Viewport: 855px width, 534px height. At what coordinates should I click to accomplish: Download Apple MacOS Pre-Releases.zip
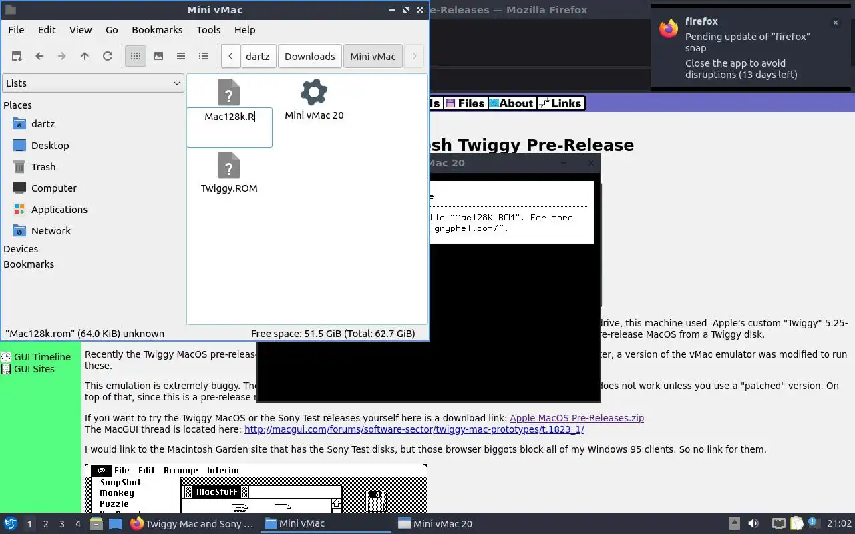point(576,418)
